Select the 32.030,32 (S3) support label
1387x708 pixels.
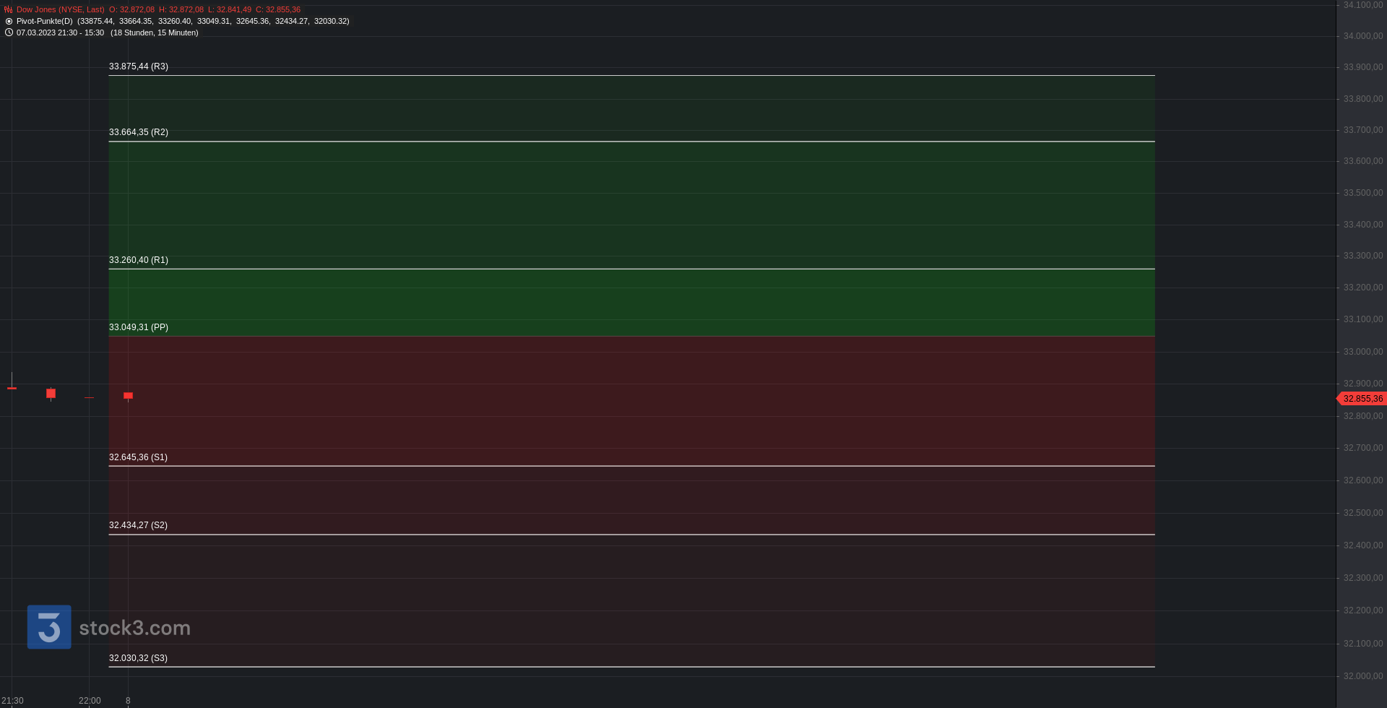[x=138, y=658]
